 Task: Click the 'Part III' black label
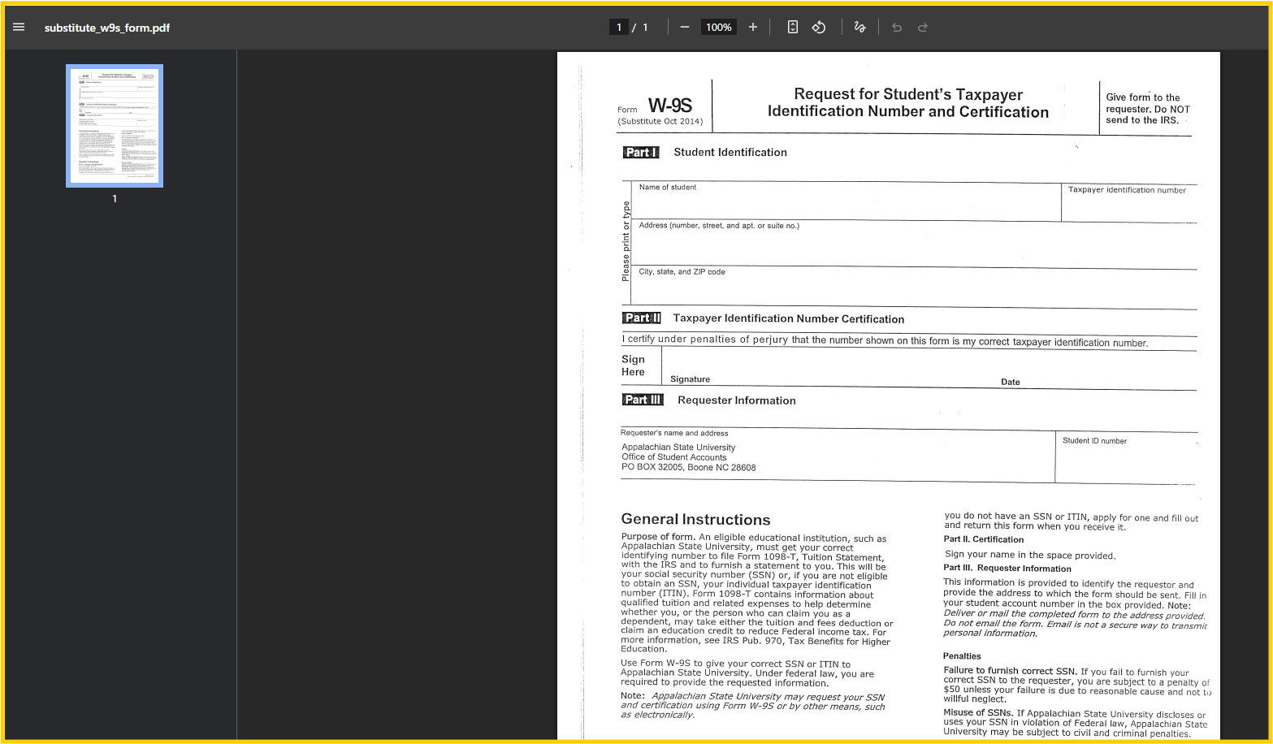click(643, 400)
